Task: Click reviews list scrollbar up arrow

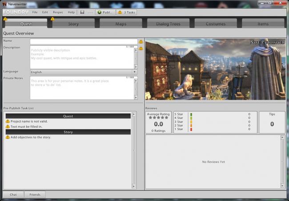Action: click(x=282, y=138)
